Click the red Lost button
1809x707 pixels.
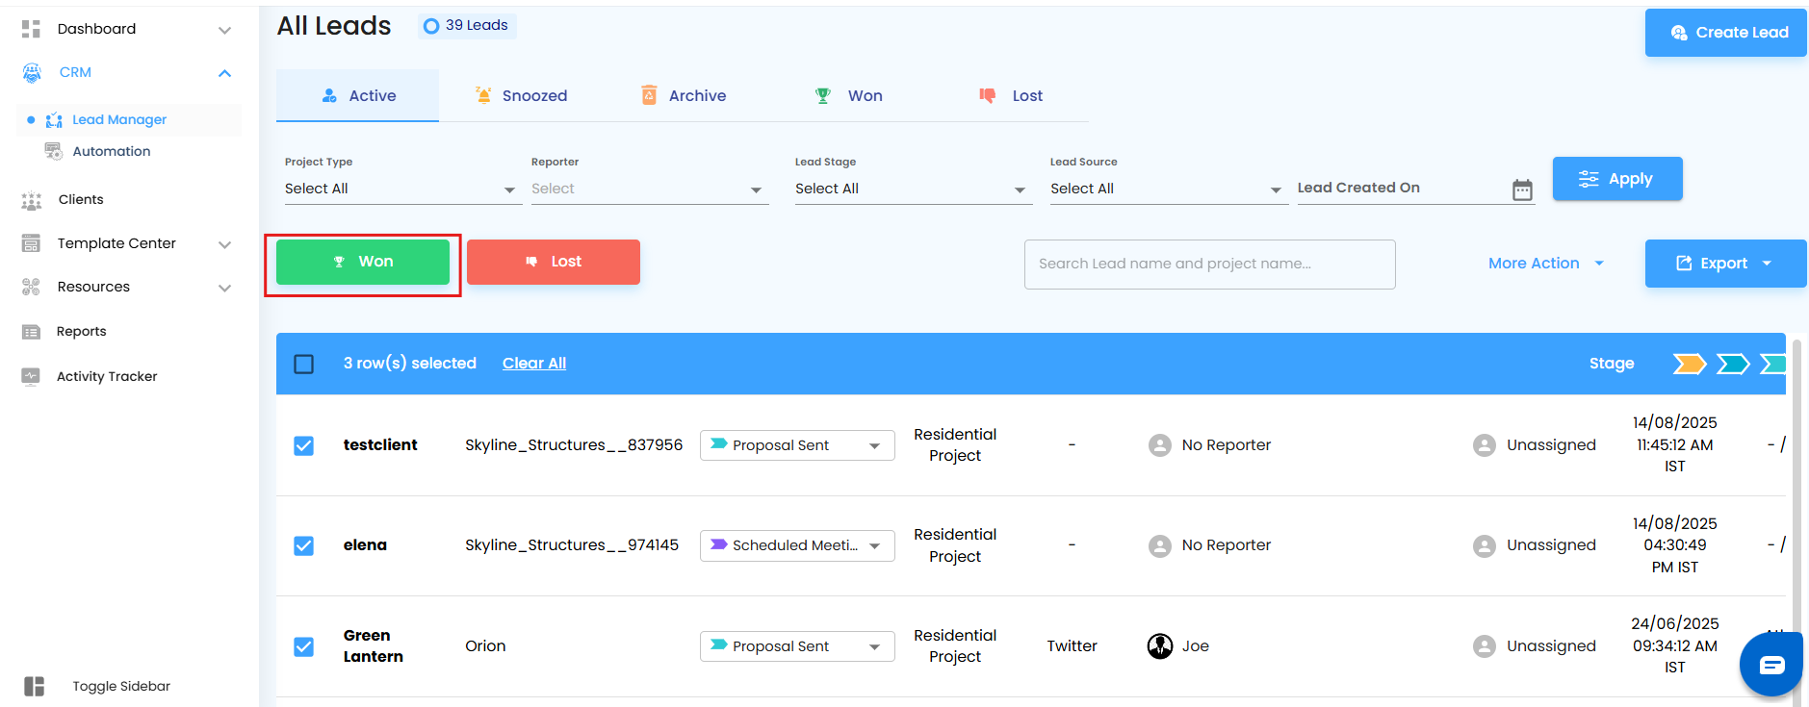point(554,262)
